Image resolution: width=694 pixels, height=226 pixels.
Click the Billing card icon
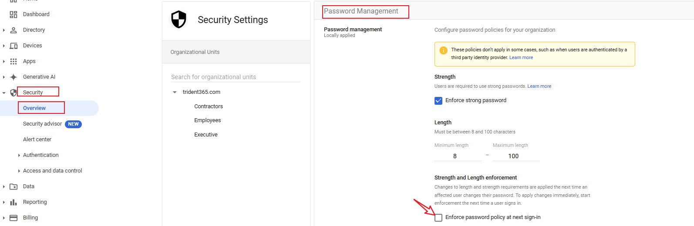(13, 218)
